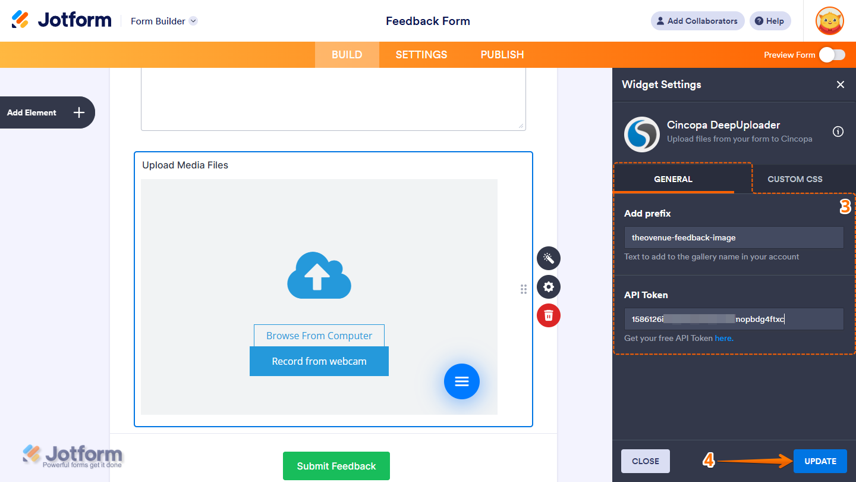856x482 pixels.
Task: Click the blue hamburger menu circle
Action: click(x=461, y=381)
